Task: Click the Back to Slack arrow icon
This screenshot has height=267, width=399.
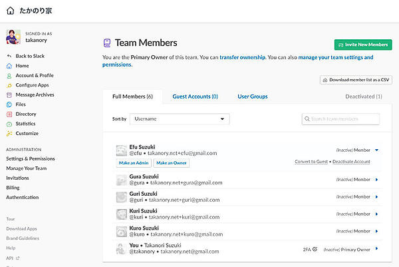Action: pyautogui.click(x=9, y=57)
